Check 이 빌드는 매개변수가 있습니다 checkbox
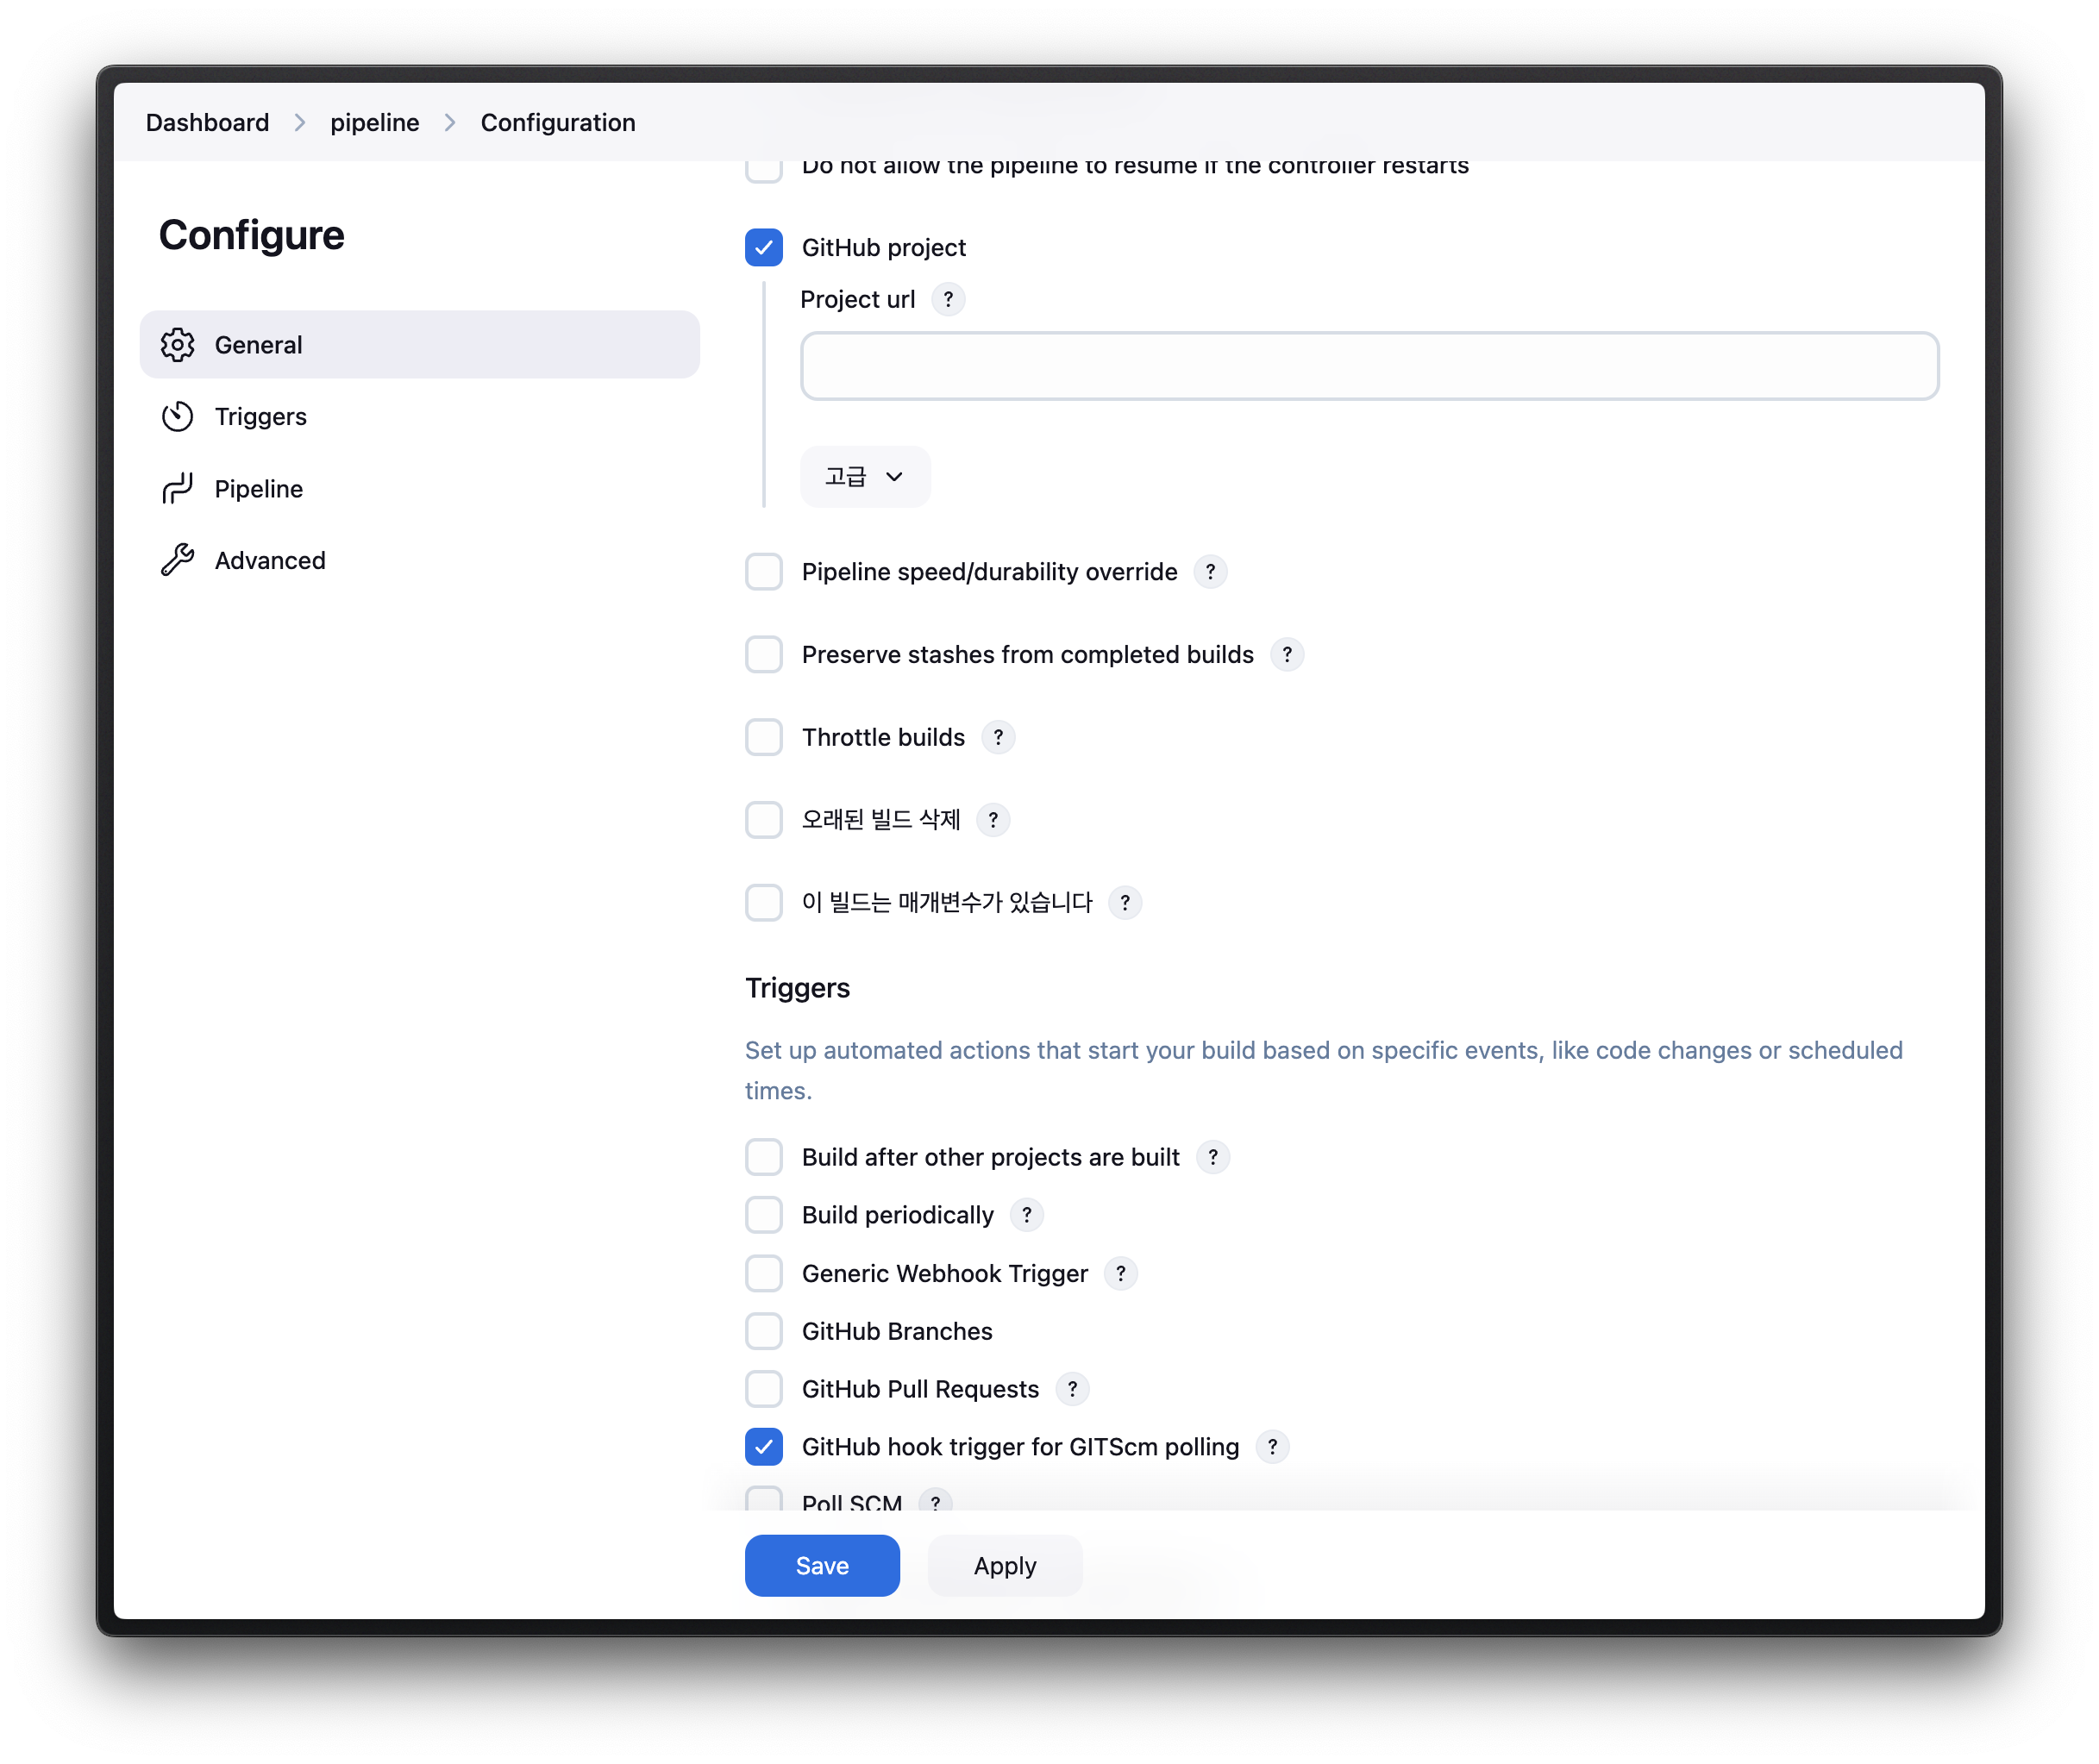 764,904
